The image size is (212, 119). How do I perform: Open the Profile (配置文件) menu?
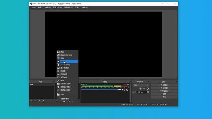(57, 7)
